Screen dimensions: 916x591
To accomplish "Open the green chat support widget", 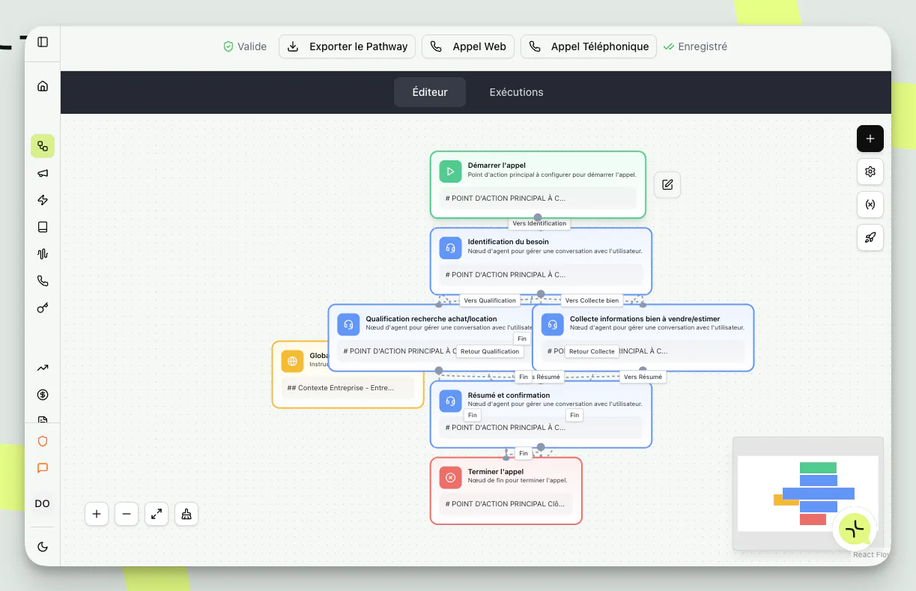I will (854, 529).
